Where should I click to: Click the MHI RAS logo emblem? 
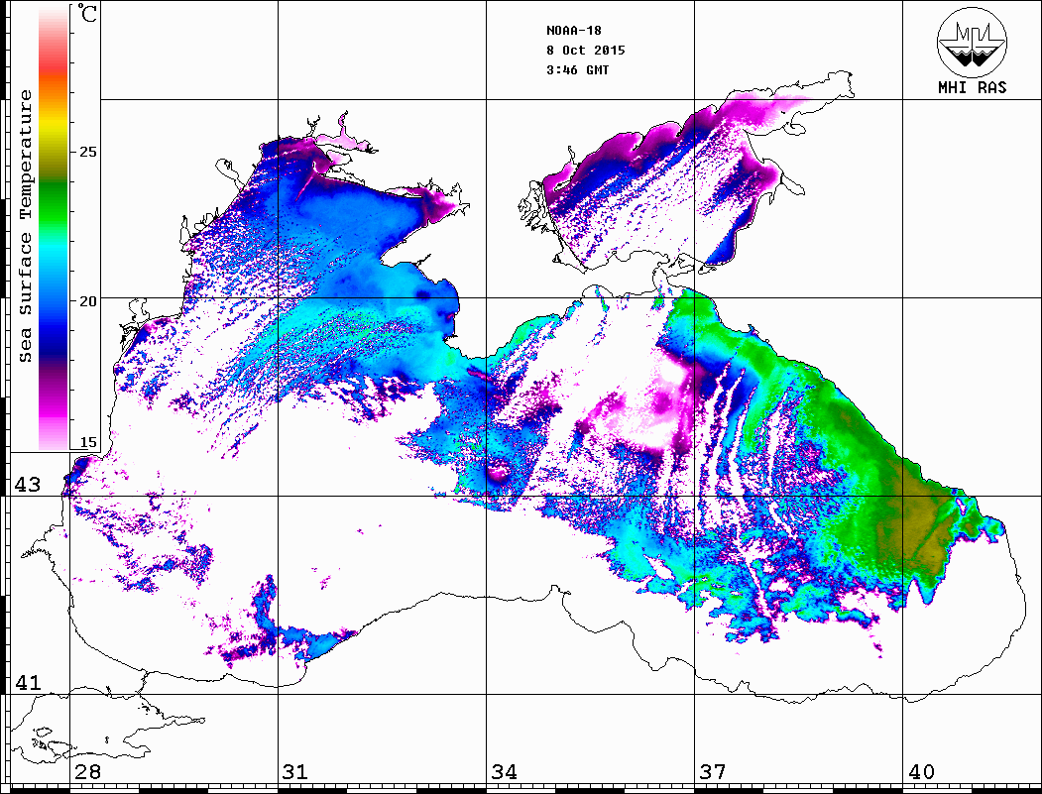point(973,43)
